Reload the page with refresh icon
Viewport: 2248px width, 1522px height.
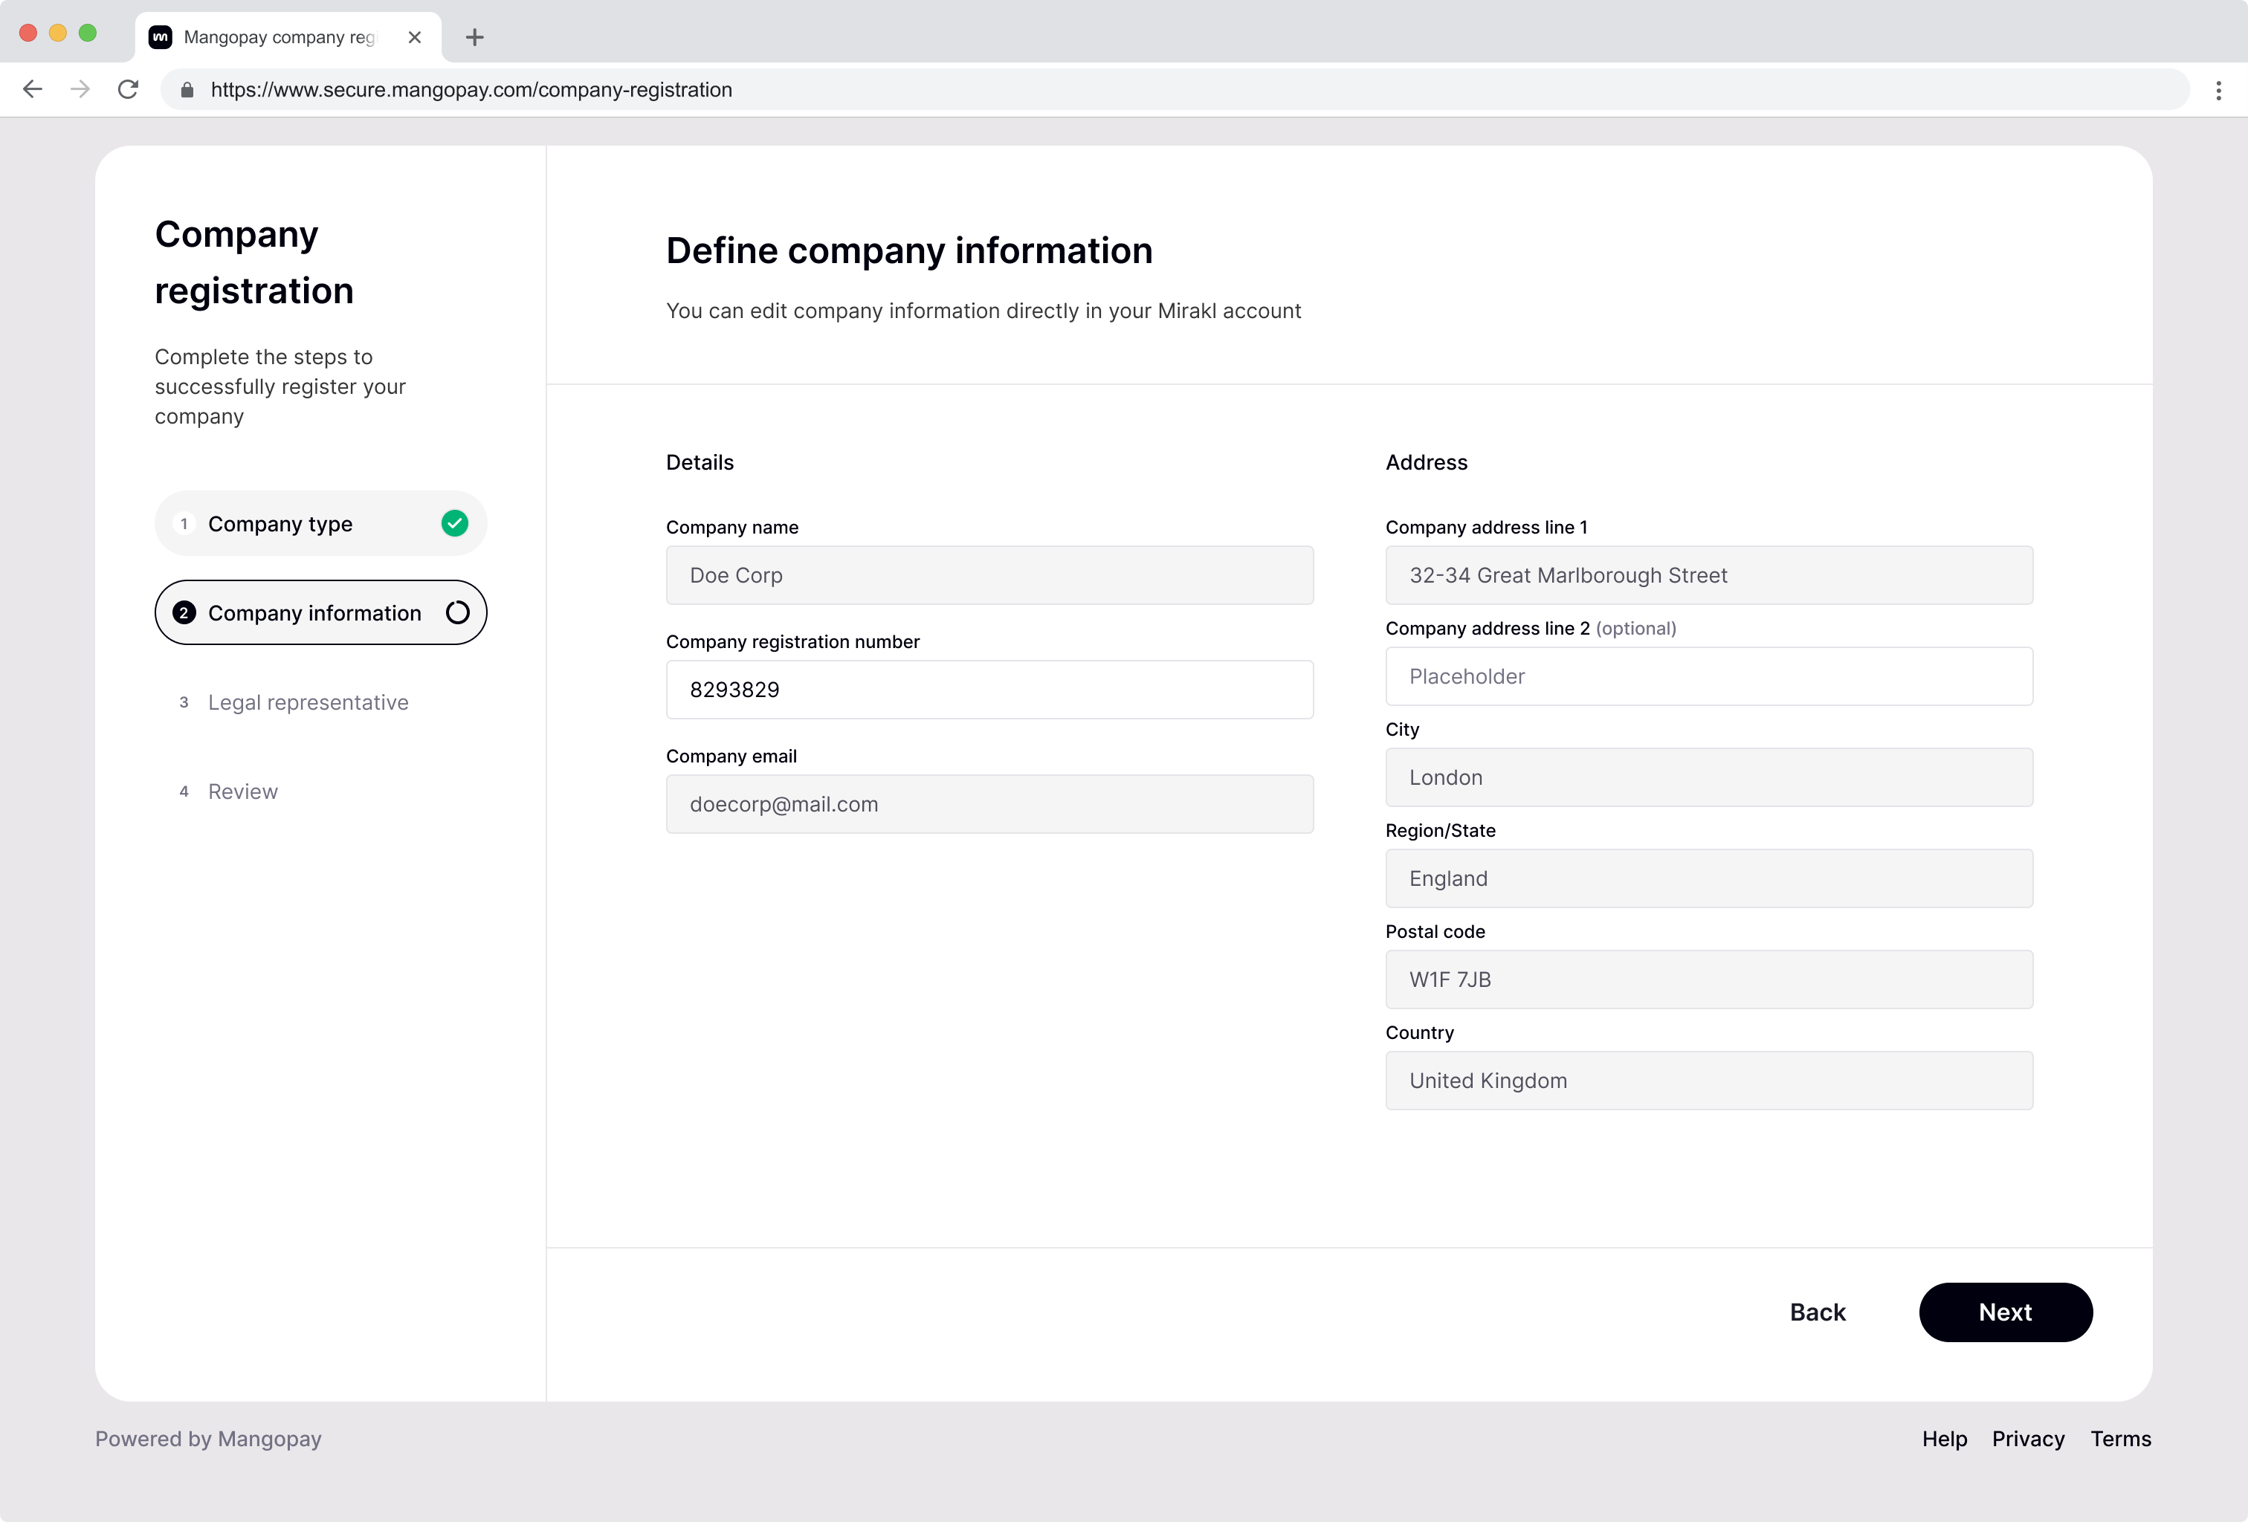pyautogui.click(x=128, y=90)
